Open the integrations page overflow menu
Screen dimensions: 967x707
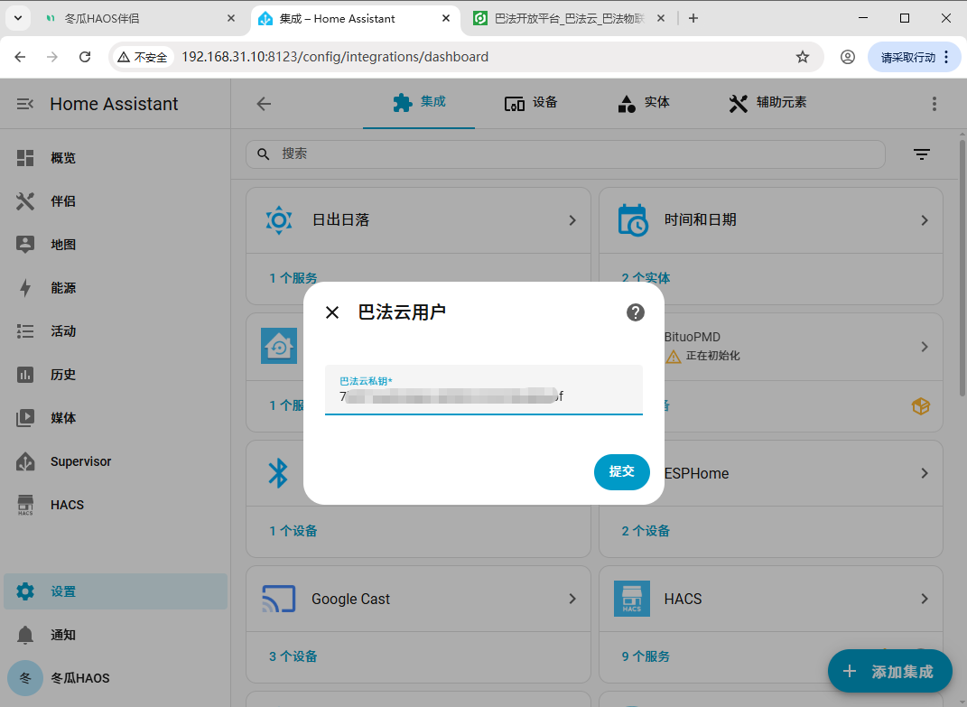[x=934, y=104]
